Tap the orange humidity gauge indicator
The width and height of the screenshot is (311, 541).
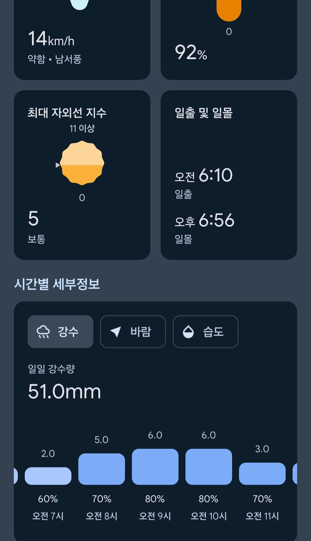coord(229,10)
